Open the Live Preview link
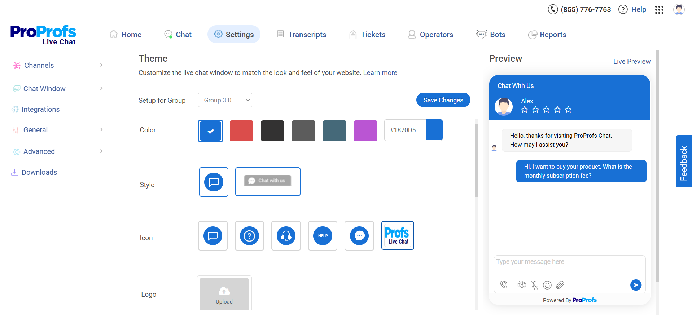Screen dimensions: 692x327 (x=632, y=62)
